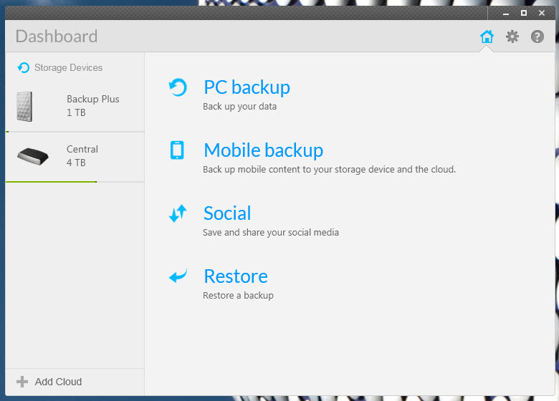Refresh Storage Devices using the circular arrow icon
This screenshot has width=559, height=401.
[x=24, y=67]
